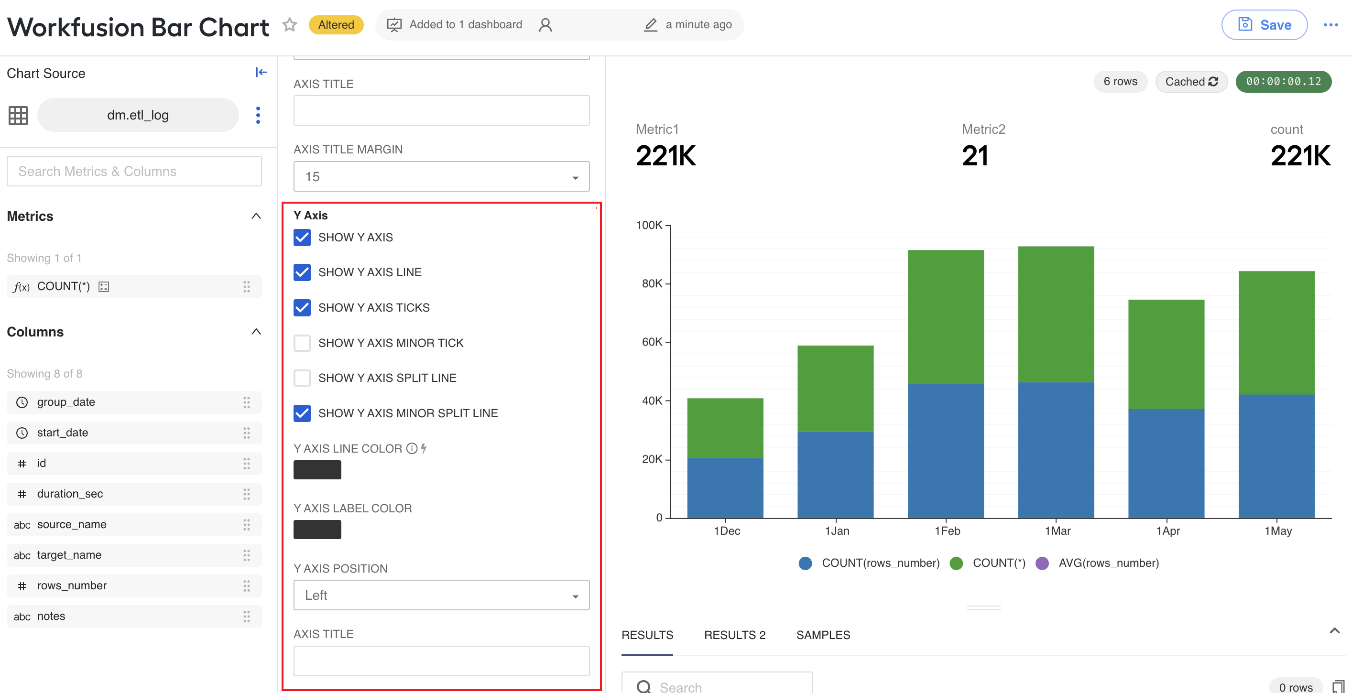Image resolution: width=1352 pixels, height=693 pixels.
Task: Switch to the RESULTS 2 tab
Action: [734, 635]
